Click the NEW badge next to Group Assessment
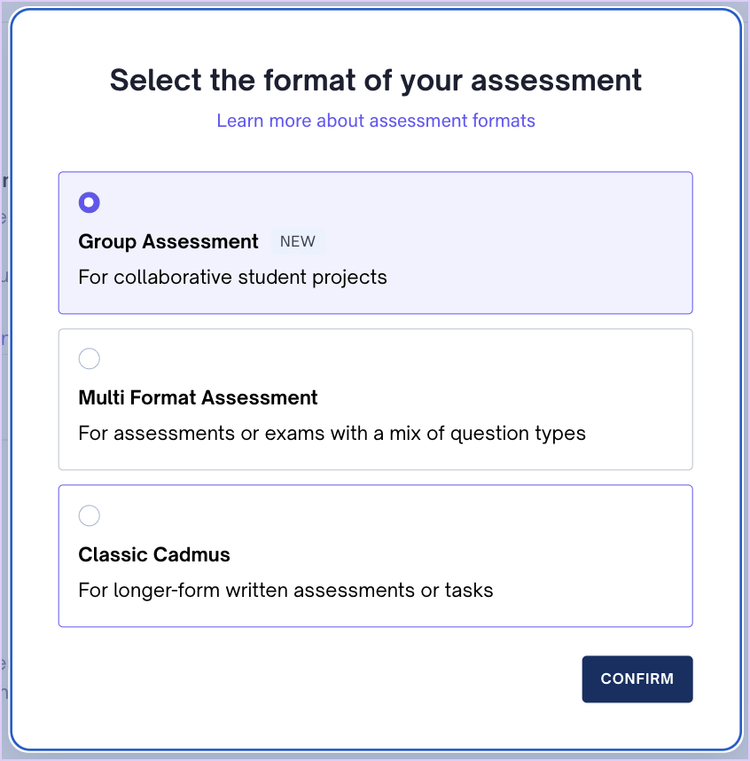The image size is (750, 761). pos(298,241)
